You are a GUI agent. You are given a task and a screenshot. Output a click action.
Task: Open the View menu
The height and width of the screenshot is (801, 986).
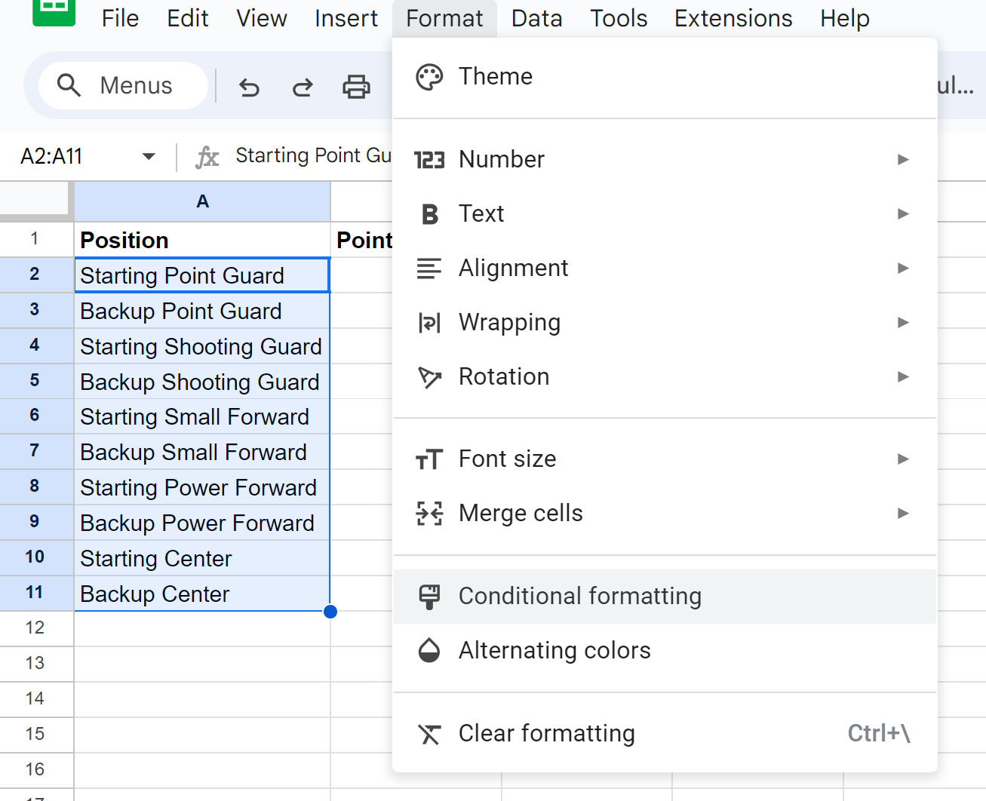[x=262, y=18]
